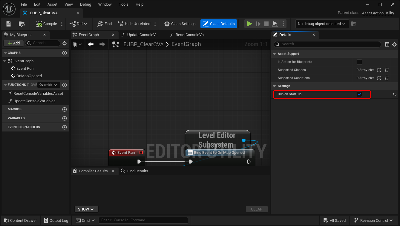
Task: Empty the Supported Classes array trash icon
Action: click(387, 70)
